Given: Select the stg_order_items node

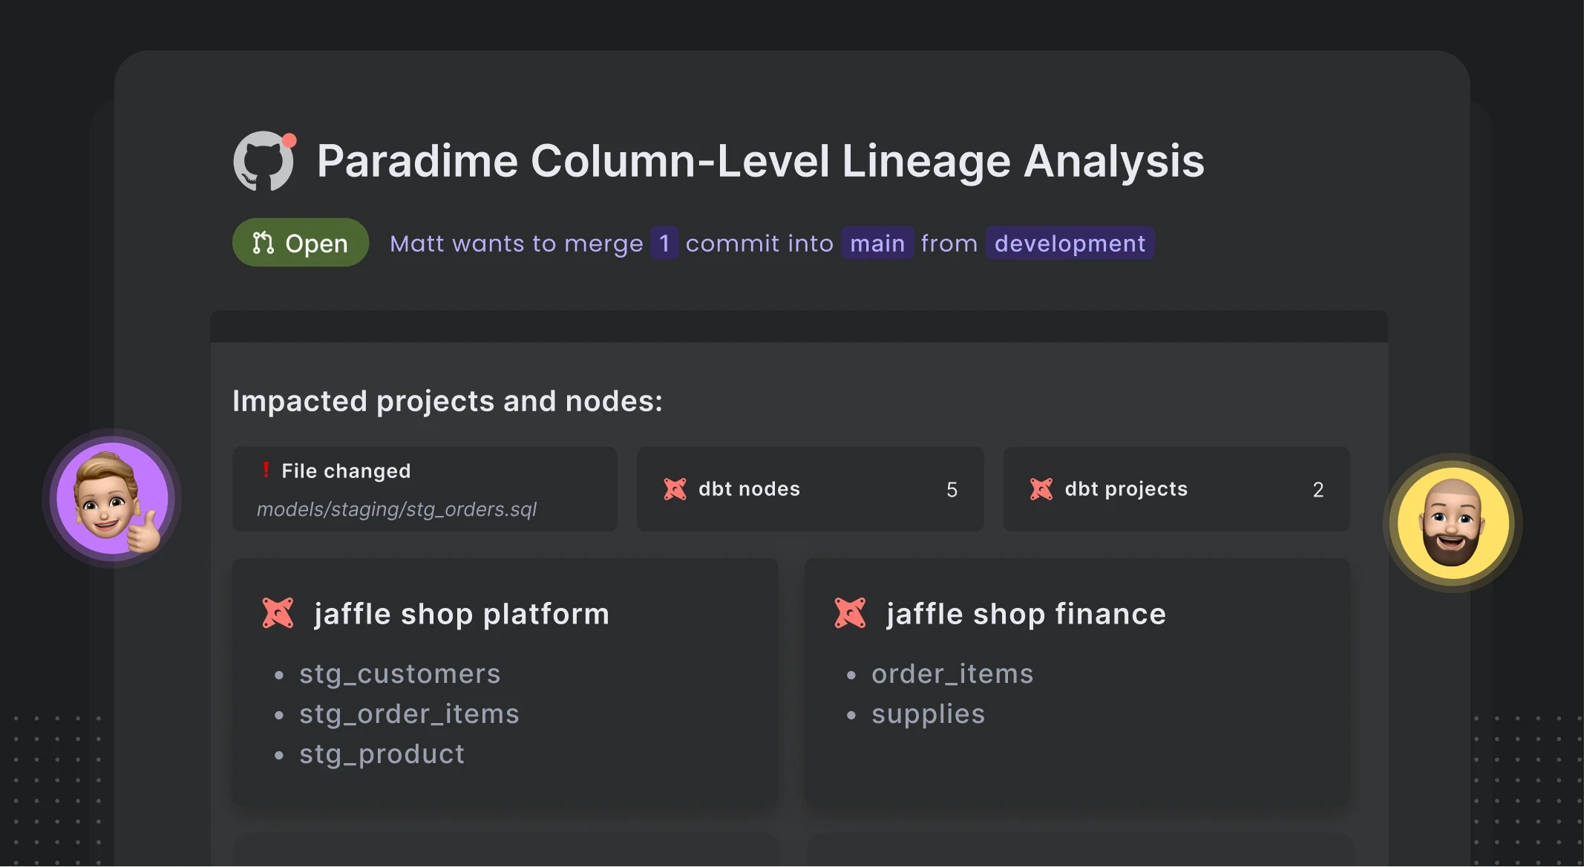Looking at the screenshot, I should click(409, 714).
